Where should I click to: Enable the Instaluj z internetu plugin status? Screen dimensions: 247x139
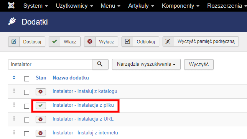tap(41, 133)
